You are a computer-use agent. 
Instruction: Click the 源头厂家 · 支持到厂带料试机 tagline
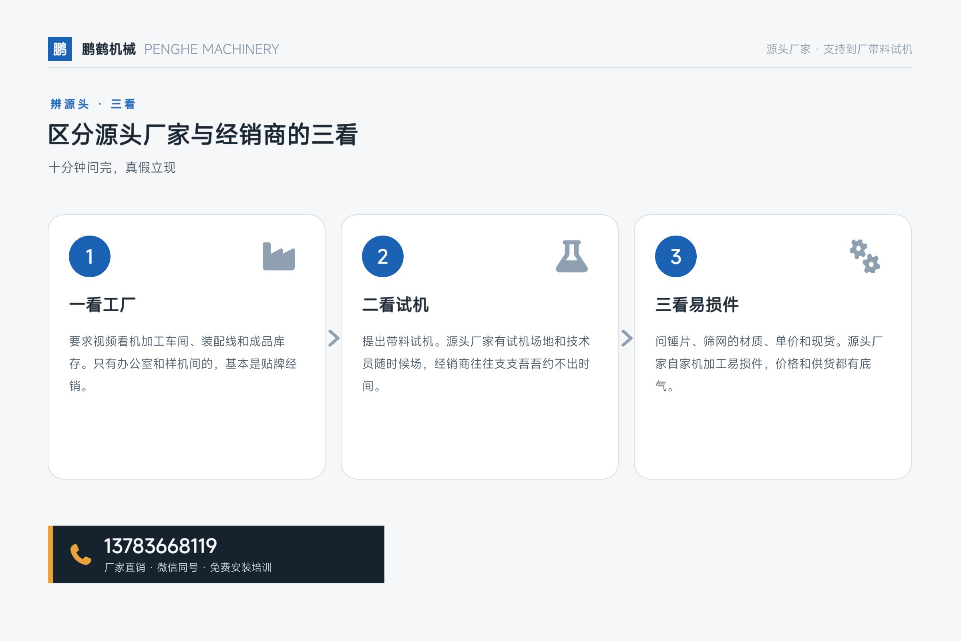tap(839, 49)
